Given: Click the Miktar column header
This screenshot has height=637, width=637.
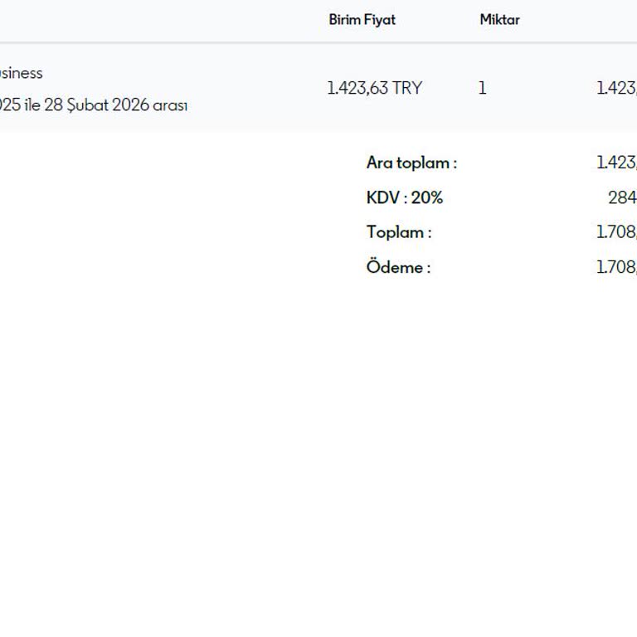Looking at the screenshot, I should pyautogui.click(x=499, y=20).
